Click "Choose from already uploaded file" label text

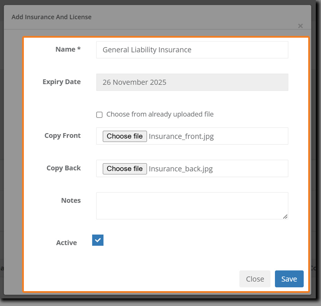tap(160, 114)
